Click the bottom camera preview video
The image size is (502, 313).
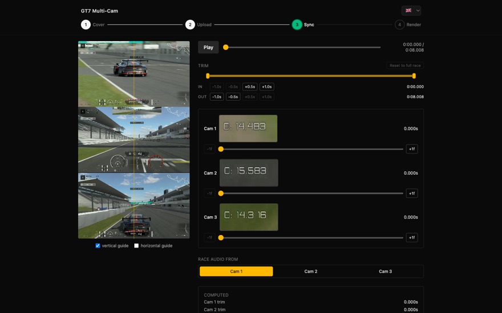tap(134, 205)
